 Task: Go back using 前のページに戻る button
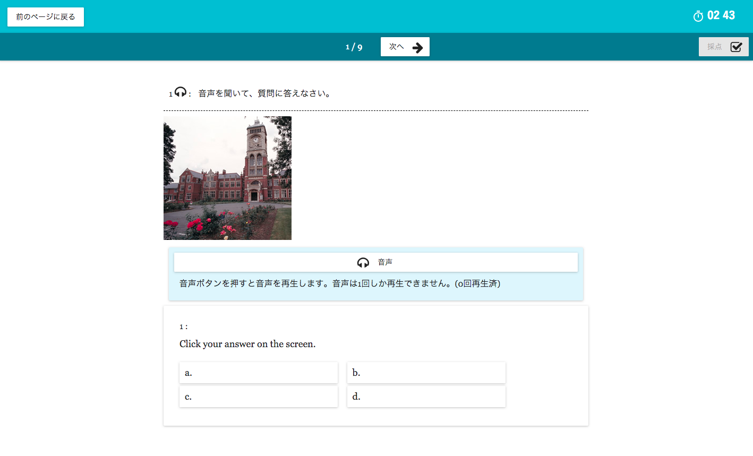(x=46, y=17)
